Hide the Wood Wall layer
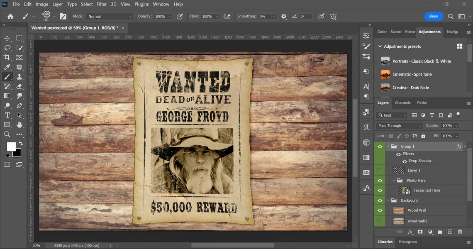The width and height of the screenshot is (473, 249). click(x=380, y=210)
